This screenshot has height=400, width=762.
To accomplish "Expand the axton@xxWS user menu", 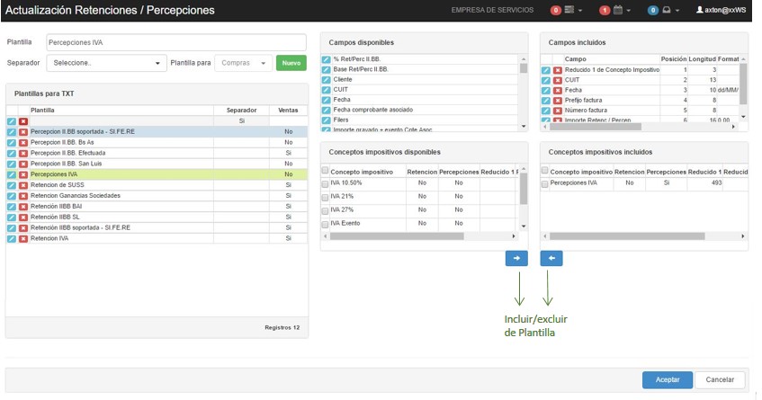I will [721, 10].
